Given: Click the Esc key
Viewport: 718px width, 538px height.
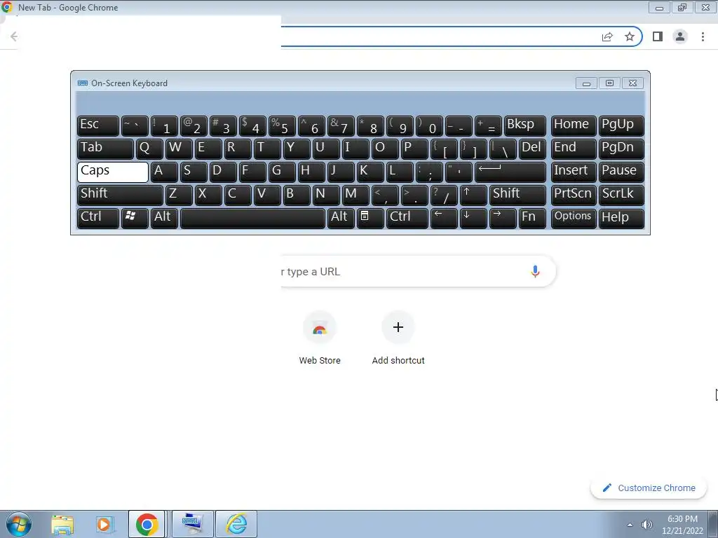Looking at the screenshot, I should point(98,126).
